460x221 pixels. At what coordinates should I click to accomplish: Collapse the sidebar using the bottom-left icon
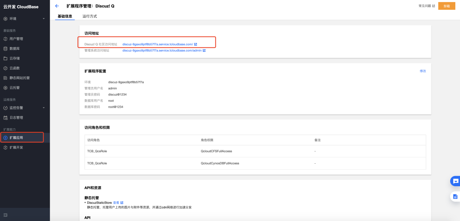click(6, 215)
